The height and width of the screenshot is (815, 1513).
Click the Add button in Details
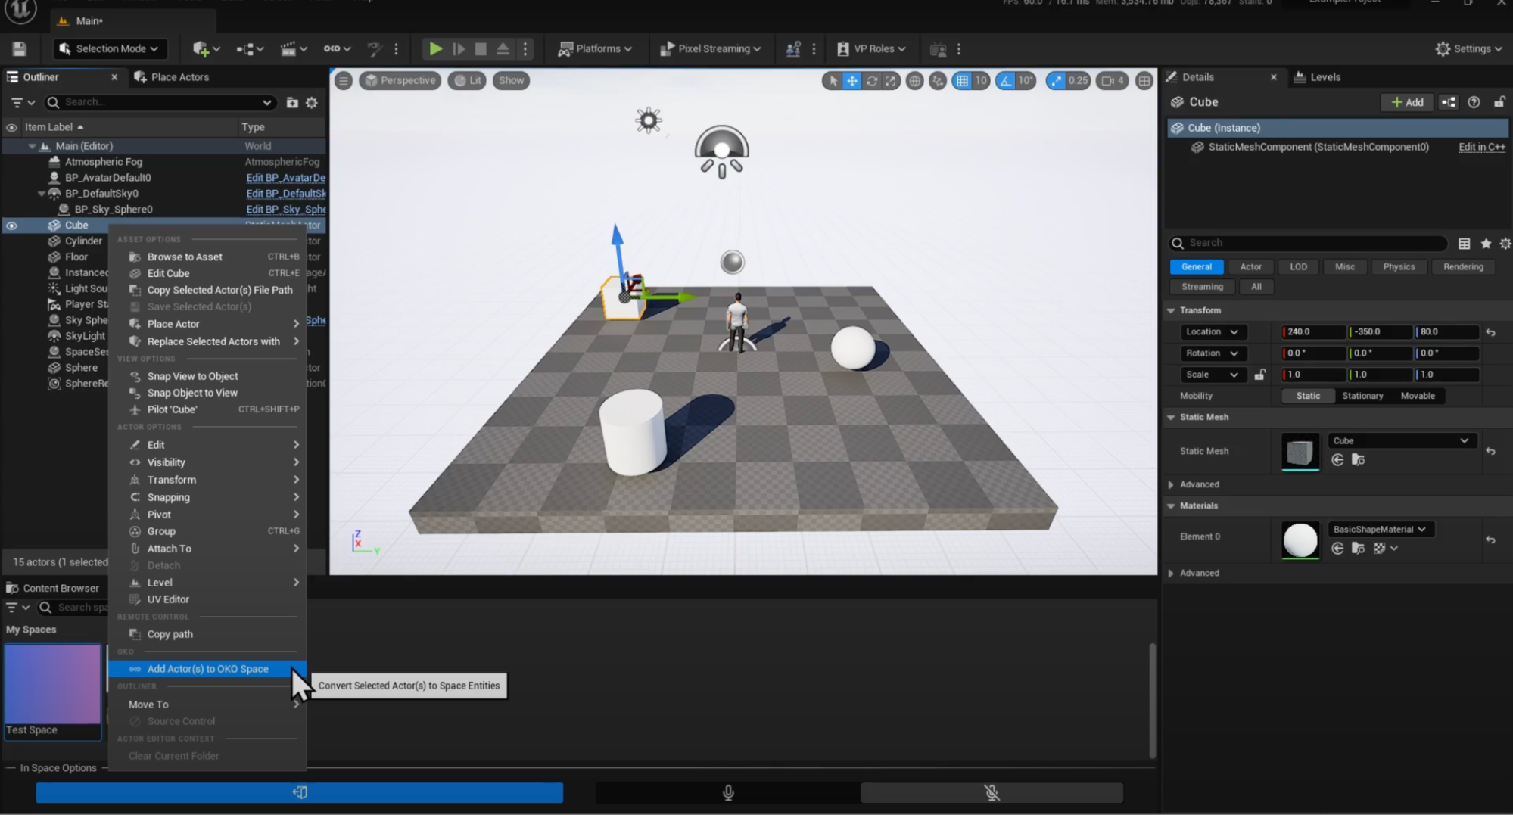[1407, 102]
